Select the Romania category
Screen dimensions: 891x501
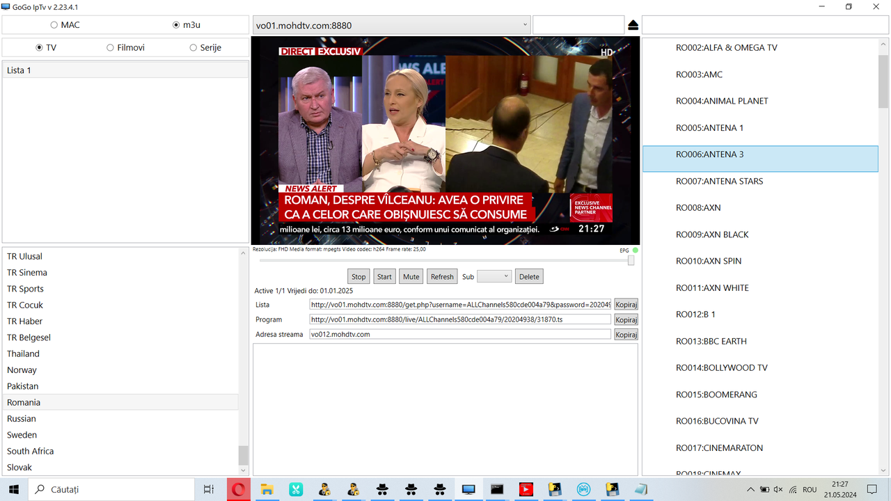tap(120, 402)
